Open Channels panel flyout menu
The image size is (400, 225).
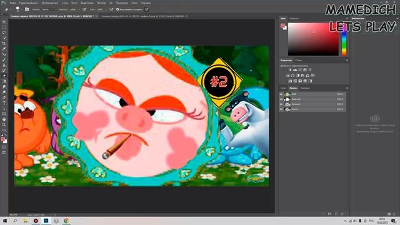tap(347, 88)
